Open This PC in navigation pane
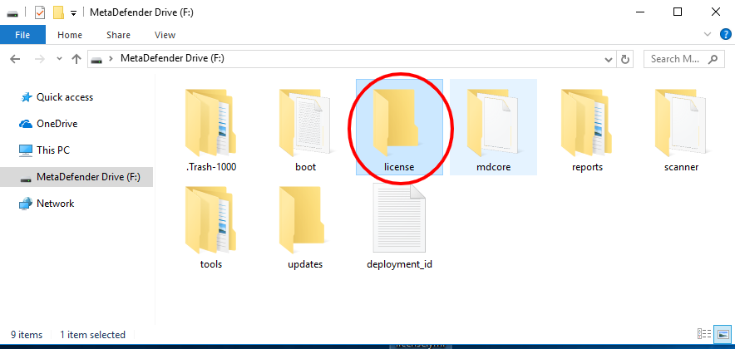The width and height of the screenshot is (735, 349). [53, 150]
